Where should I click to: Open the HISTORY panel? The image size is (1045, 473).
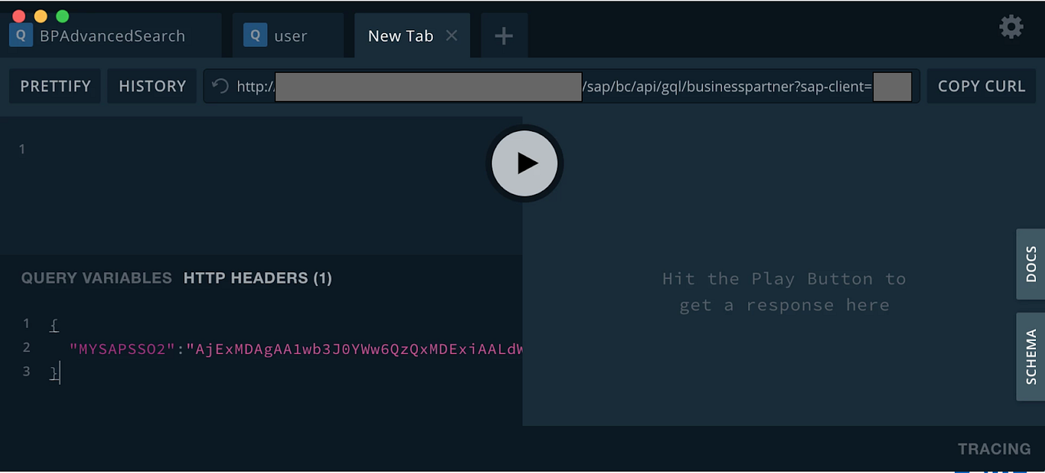pyautogui.click(x=152, y=86)
